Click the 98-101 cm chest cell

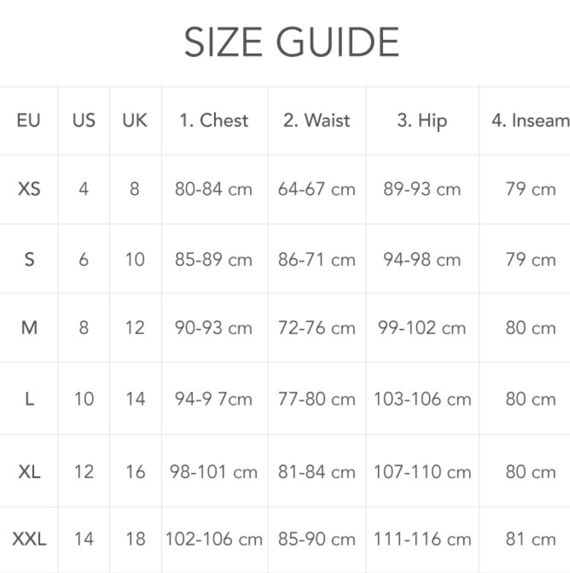coord(214,472)
